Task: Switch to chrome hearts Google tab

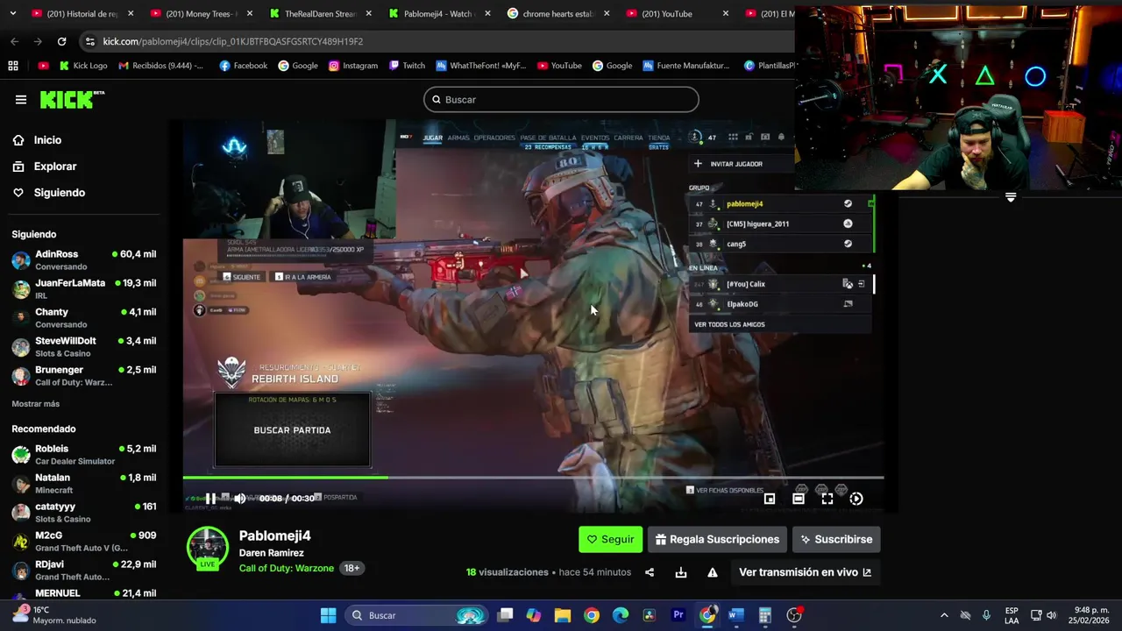Action: coord(557,14)
